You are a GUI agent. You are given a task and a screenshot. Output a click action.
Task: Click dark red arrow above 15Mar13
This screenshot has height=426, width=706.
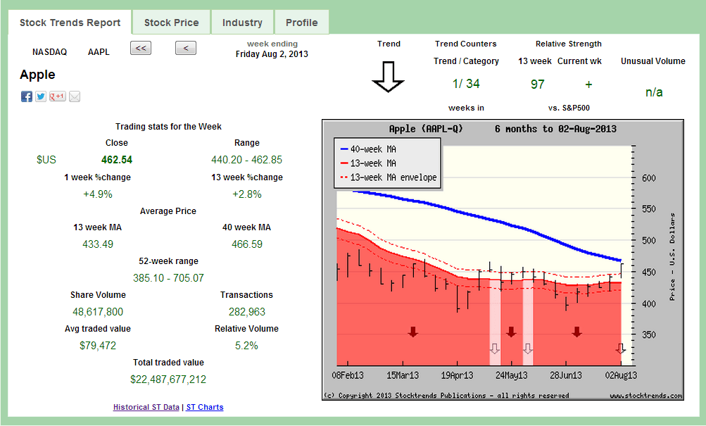[413, 332]
